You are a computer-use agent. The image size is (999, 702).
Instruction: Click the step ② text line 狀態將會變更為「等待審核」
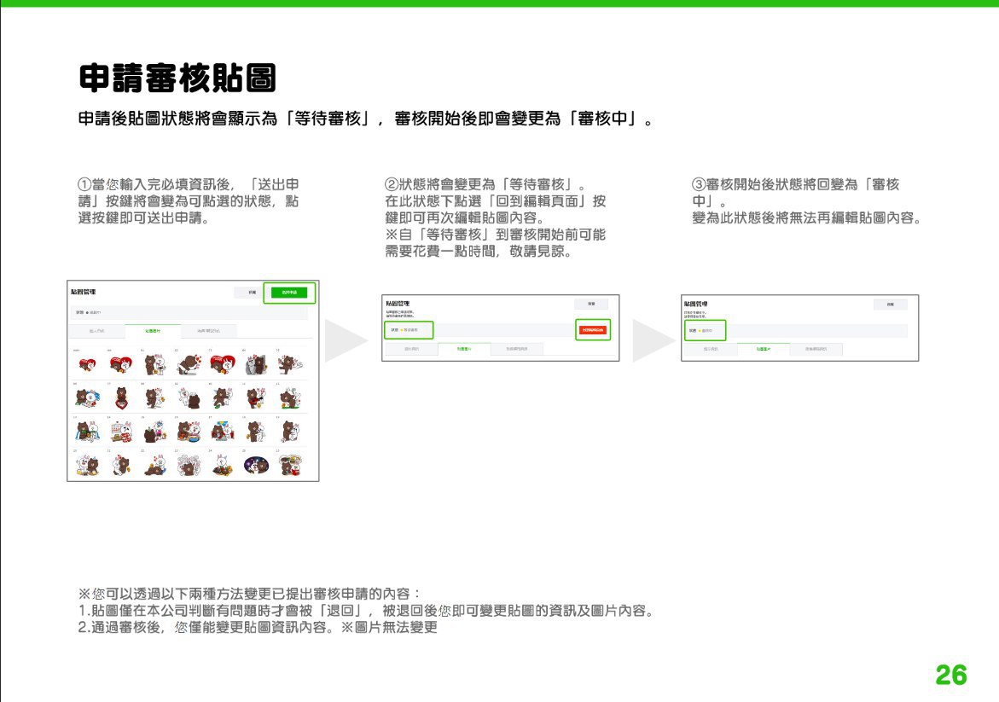click(485, 185)
